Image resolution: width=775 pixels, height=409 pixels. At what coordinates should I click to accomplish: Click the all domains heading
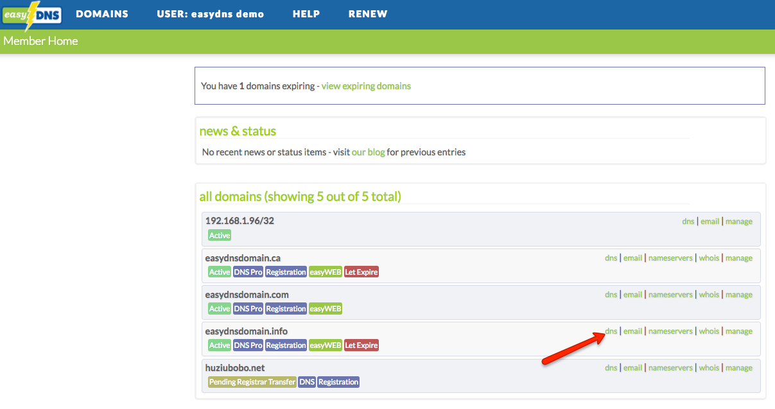pyautogui.click(x=300, y=196)
